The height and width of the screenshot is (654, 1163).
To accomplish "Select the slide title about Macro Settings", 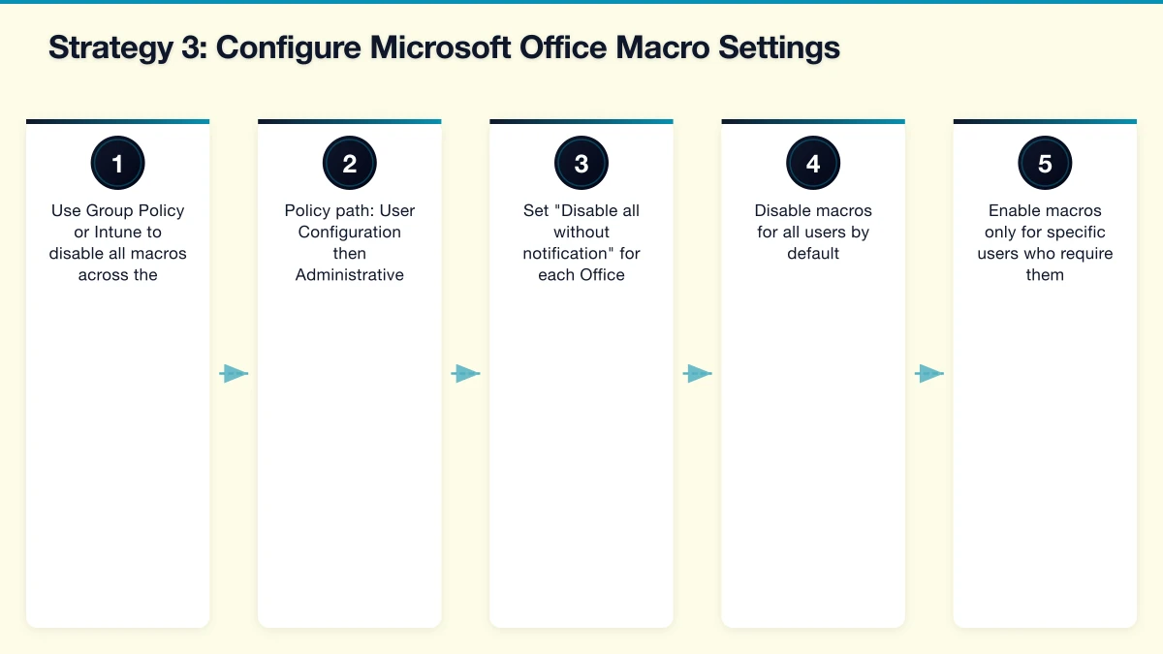I will (x=444, y=48).
